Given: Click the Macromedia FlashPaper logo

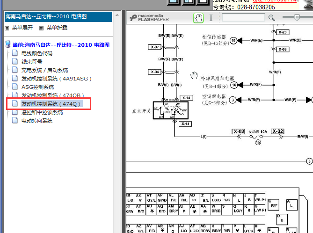Looking at the screenshot, I should coord(149,18).
